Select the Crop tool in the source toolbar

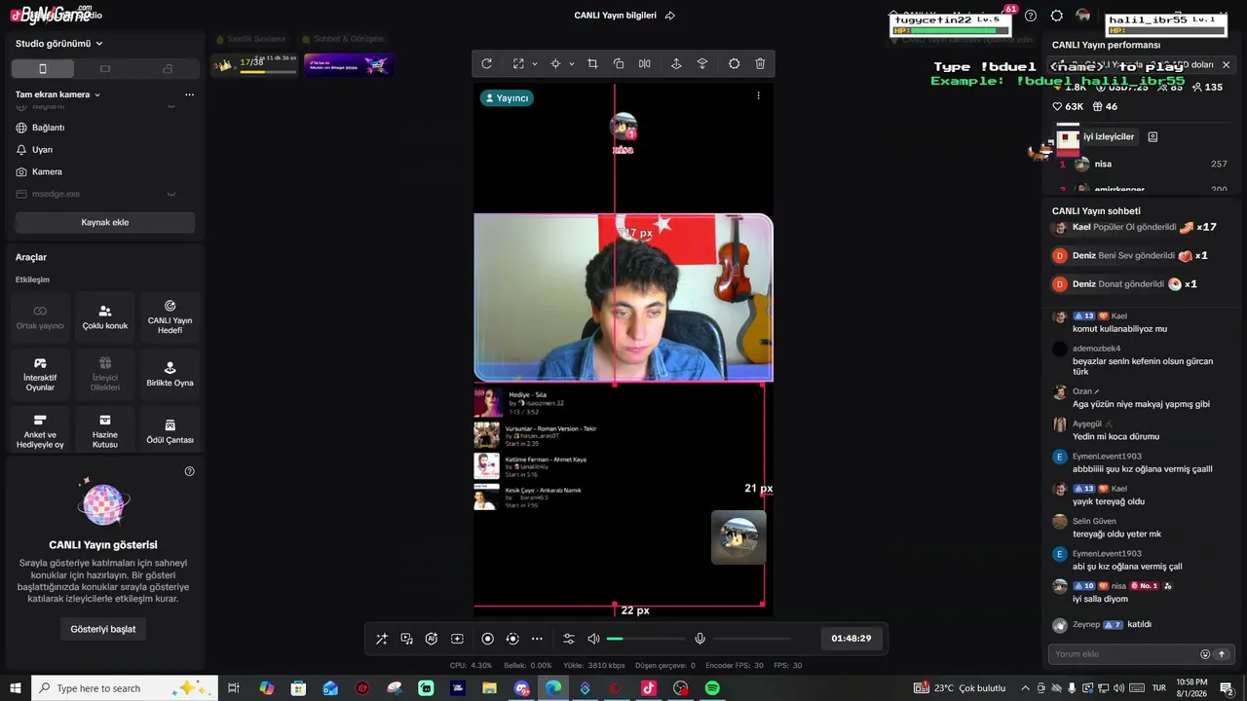pyautogui.click(x=592, y=64)
